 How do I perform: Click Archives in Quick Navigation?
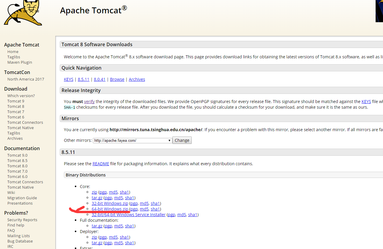point(137,79)
